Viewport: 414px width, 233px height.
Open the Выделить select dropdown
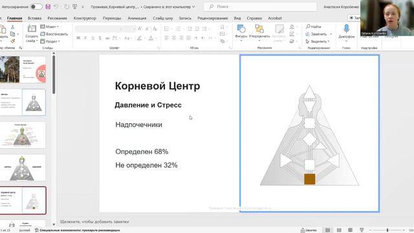(x=318, y=41)
